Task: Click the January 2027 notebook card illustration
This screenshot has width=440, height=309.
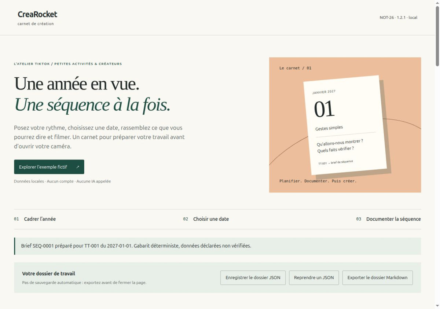Action: click(345, 125)
